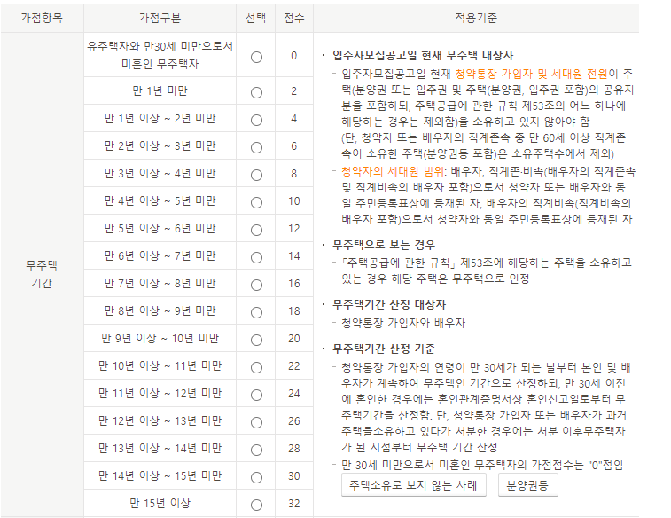Screen dimensions: 671x518
Task: Select 만 15년 이상 radio (32점)
Action: (256, 504)
